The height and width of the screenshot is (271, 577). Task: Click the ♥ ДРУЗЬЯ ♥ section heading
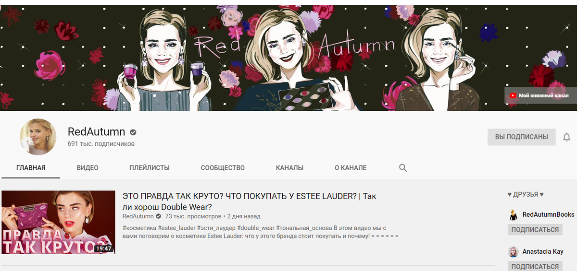pos(526,194)
